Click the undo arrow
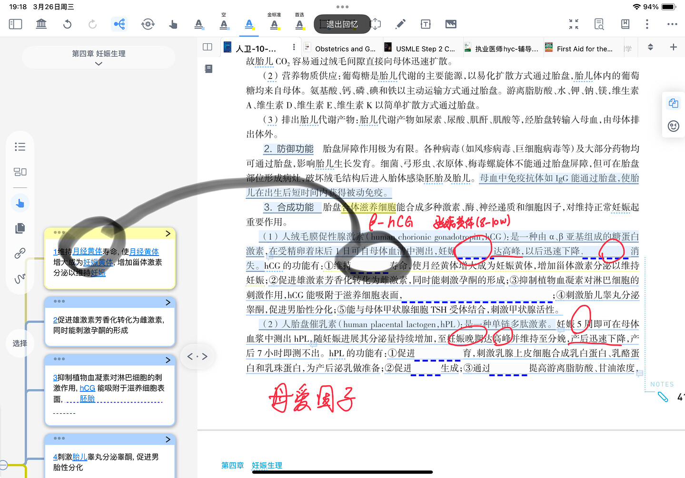This screenshot has height=478, width=685. (67, 24)
